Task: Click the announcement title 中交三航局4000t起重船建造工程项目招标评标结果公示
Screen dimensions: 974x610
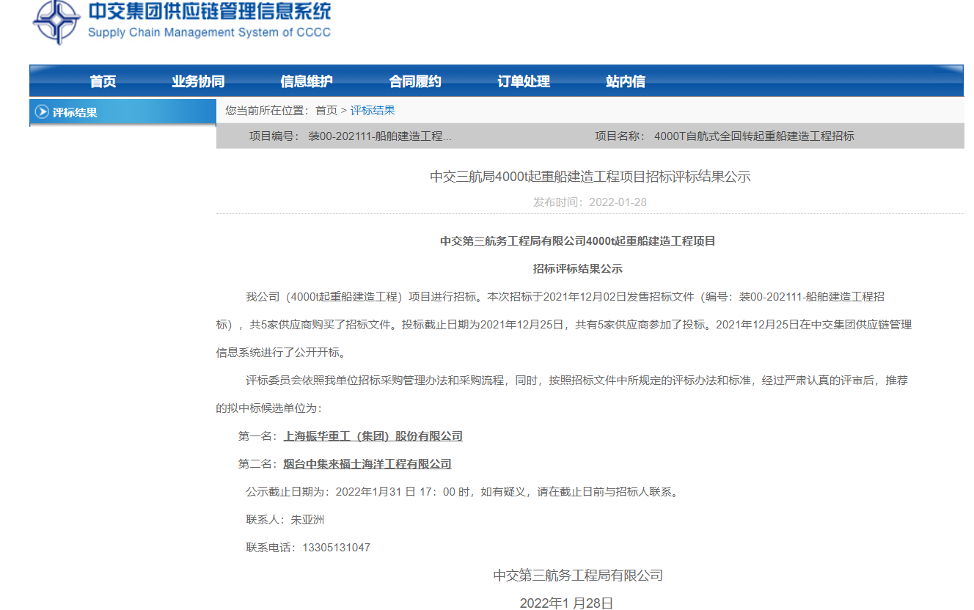Action: 590,177
